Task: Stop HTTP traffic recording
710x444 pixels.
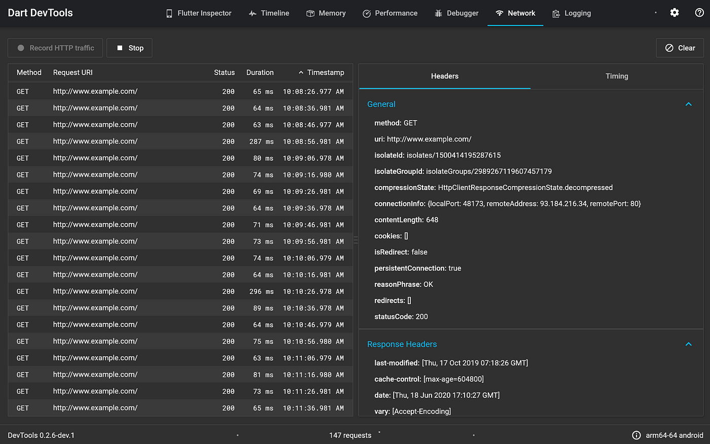Action: coord(129,48)
